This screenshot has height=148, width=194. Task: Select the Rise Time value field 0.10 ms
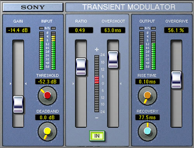coord(147,82)
